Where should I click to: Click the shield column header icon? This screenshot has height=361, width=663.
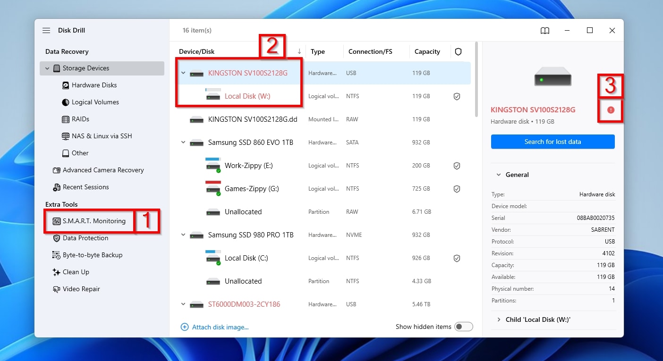click(458, 52)
